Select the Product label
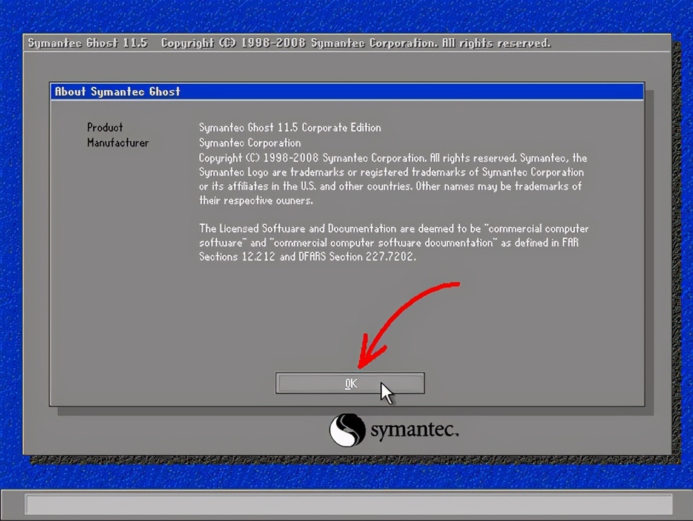This screenshot has height=521, width=693. click(x=105, y=127)
